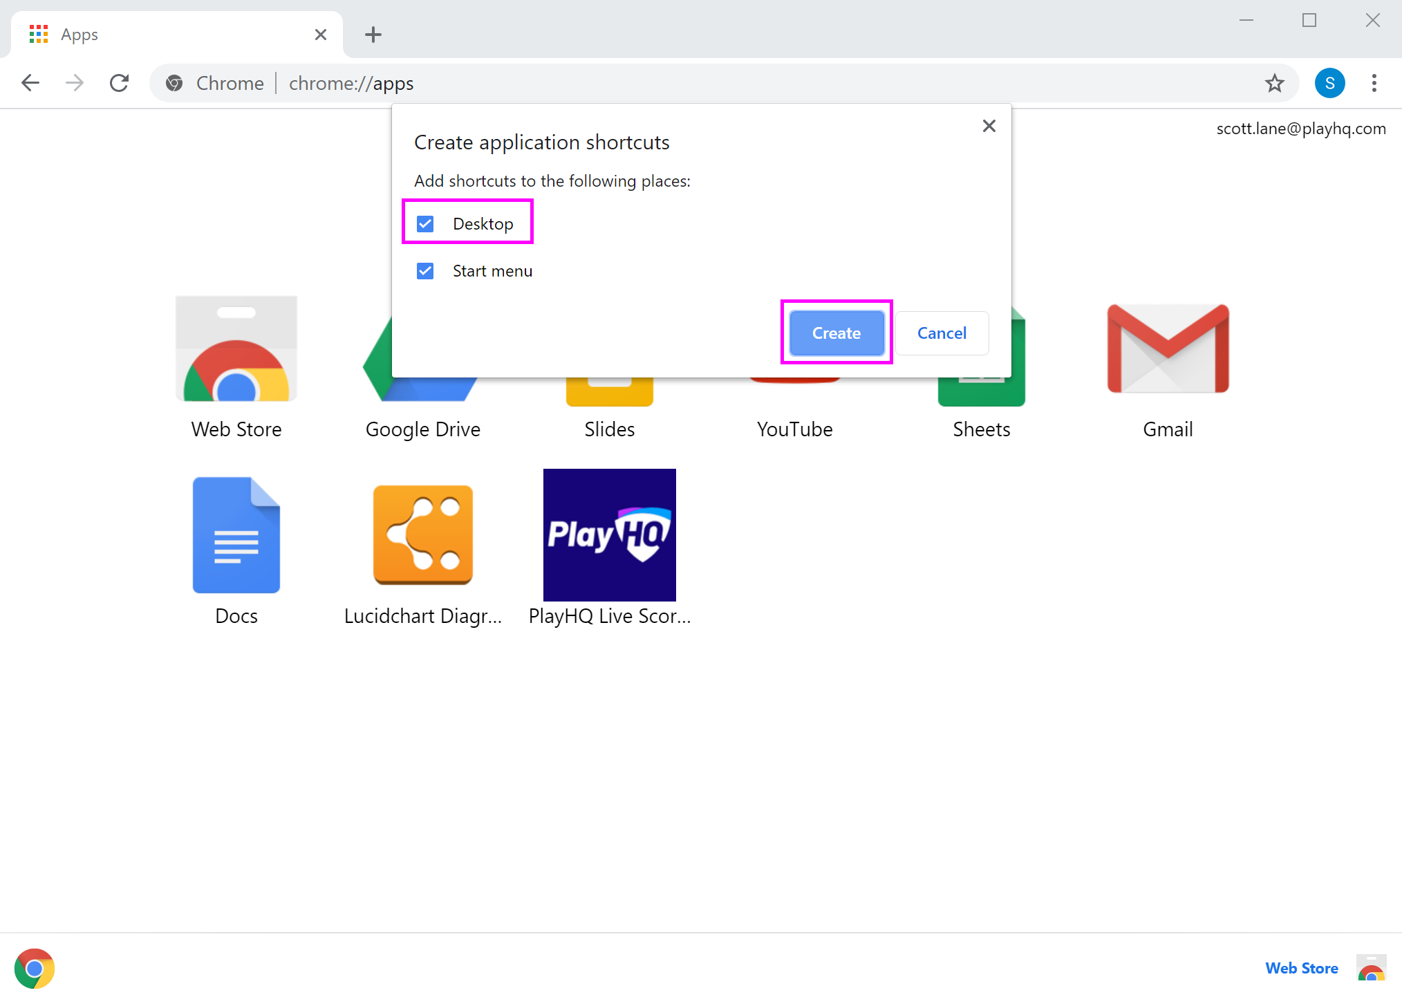Screen dimensions: 1402x997
Task: Launch the Gmail app
Action: tap(1167, 350)
